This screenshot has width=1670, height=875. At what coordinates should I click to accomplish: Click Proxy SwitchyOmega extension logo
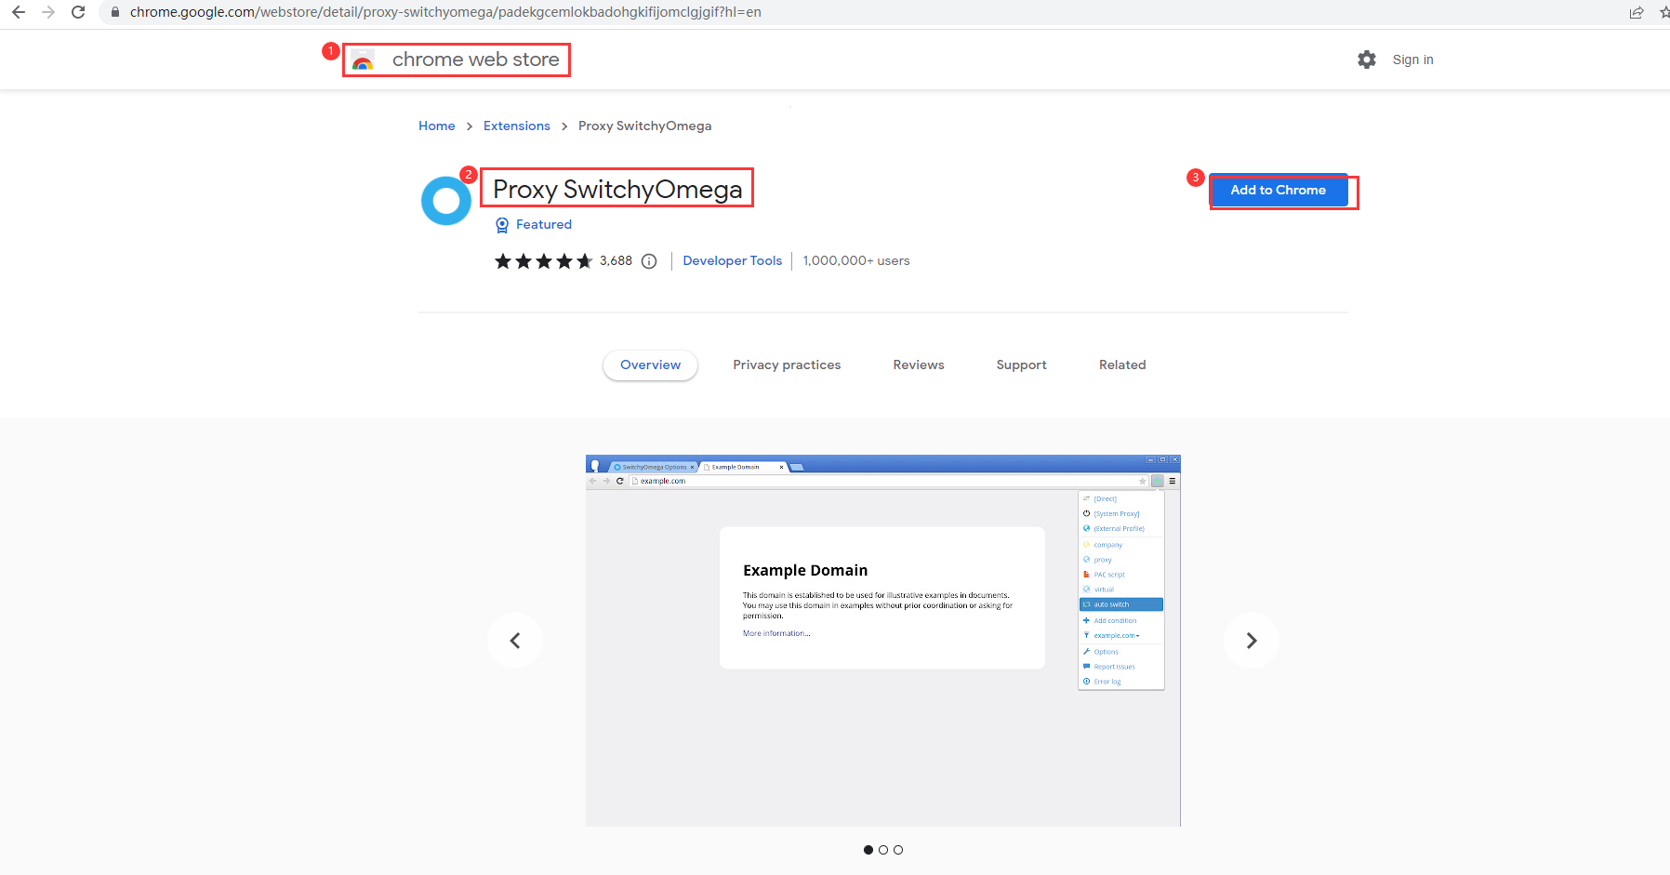[x=446, y=200]
